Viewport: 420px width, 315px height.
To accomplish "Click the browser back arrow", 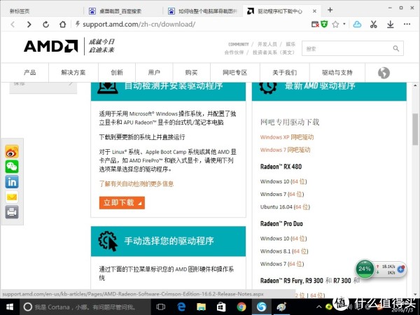I will click(x=13, y=24).
